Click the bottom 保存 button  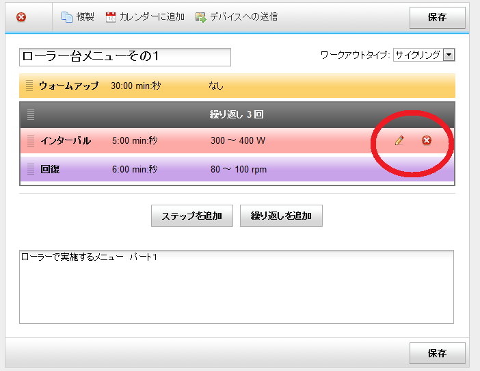click(x=438, y=353)
